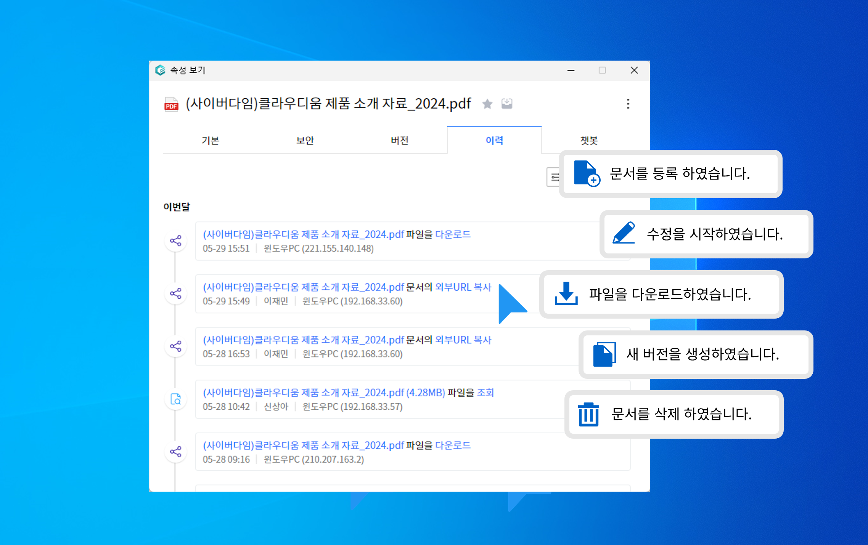The height and width of the screenshot is (545, 868).
Task: Click the 문서를 등록 하였습니다. label
Action: (680, 173)
